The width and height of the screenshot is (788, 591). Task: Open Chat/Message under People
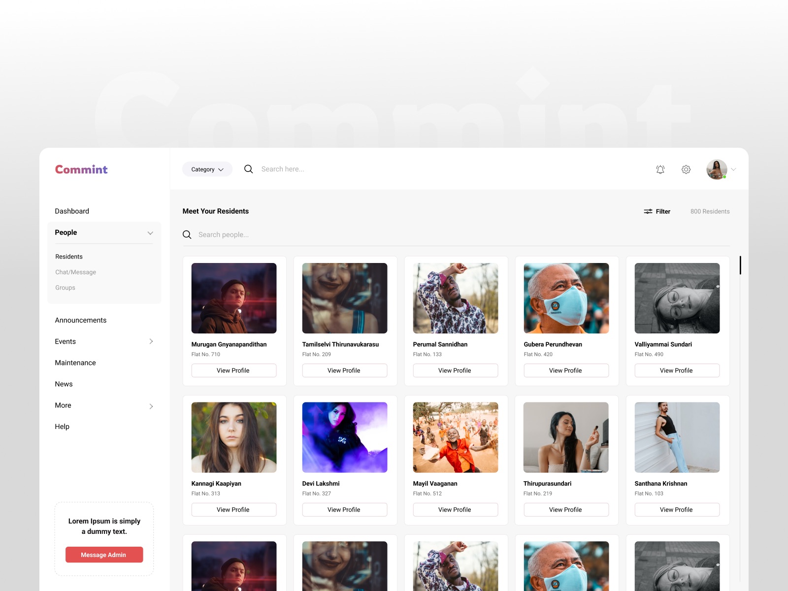(x=76, y=272)
